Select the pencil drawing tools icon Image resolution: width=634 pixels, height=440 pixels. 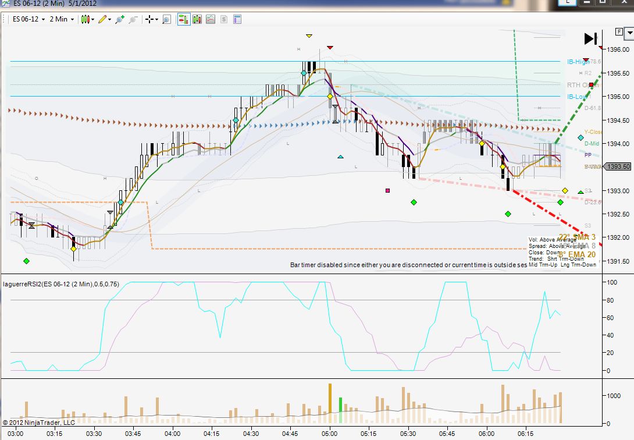coord(102,19)
